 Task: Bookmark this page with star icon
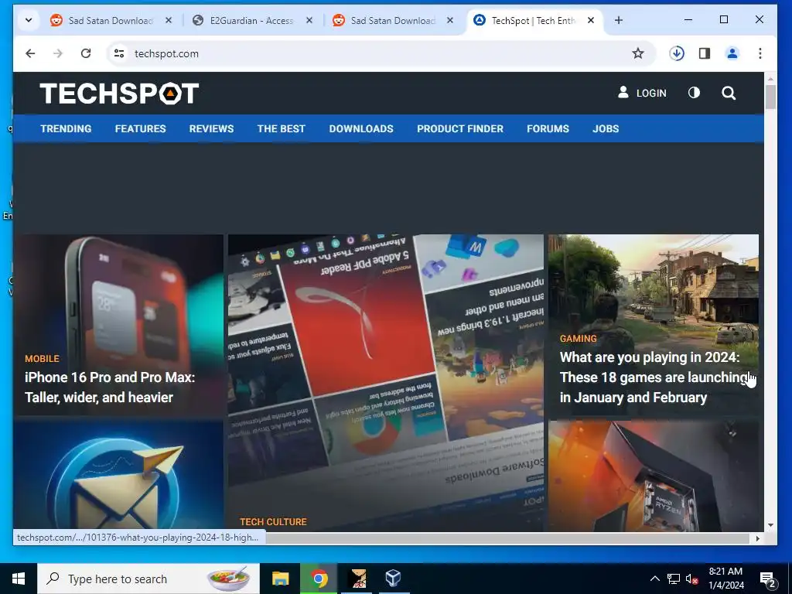(638, 53)
